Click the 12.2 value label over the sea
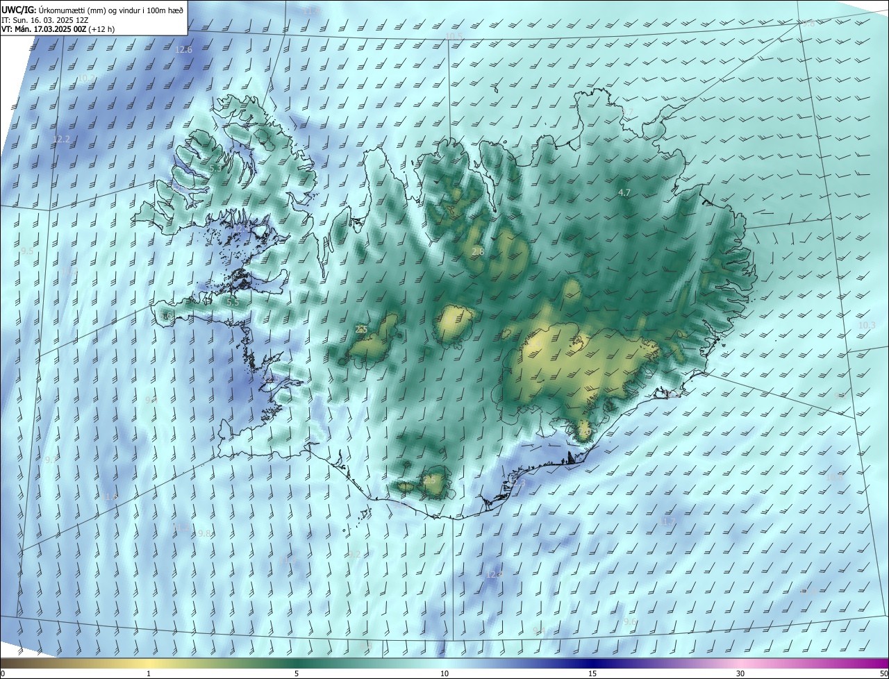This screenshot has width=889, height=679. 62,139
